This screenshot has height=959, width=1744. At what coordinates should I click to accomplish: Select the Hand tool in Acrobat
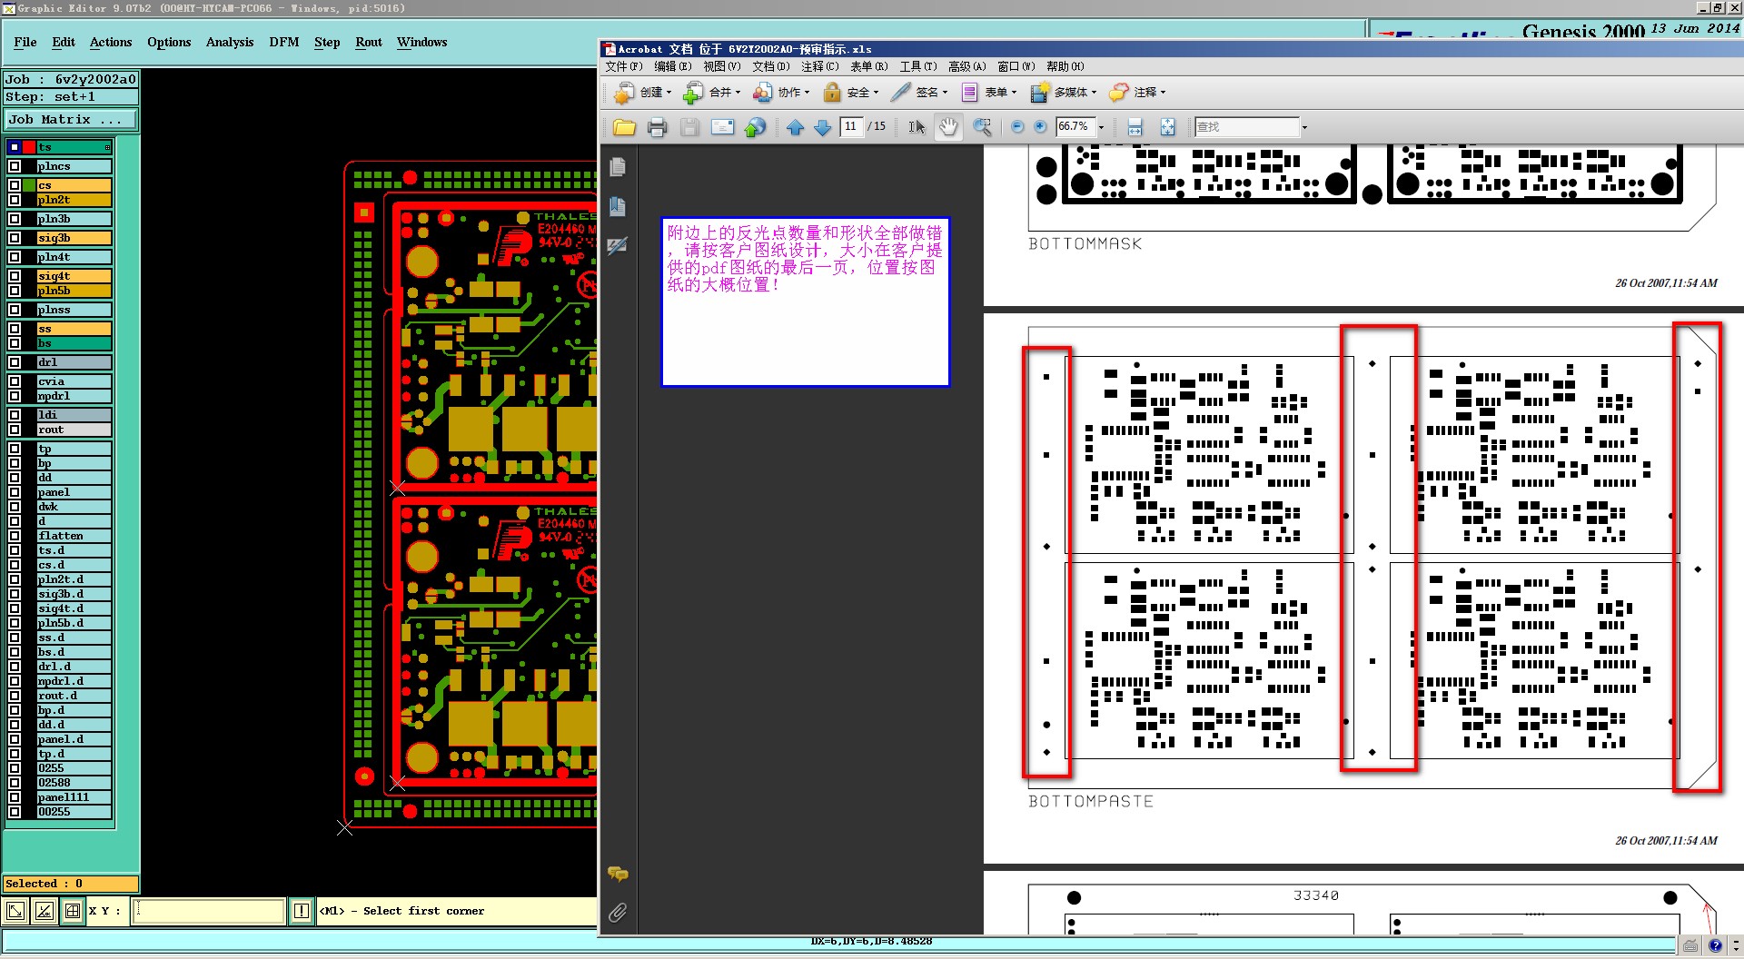coord(948,127)
